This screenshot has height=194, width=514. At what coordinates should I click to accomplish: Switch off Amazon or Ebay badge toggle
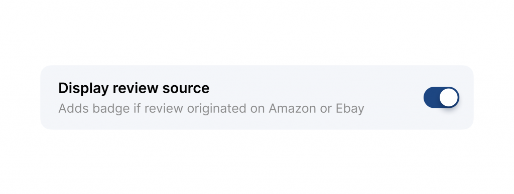coord(441,97)
